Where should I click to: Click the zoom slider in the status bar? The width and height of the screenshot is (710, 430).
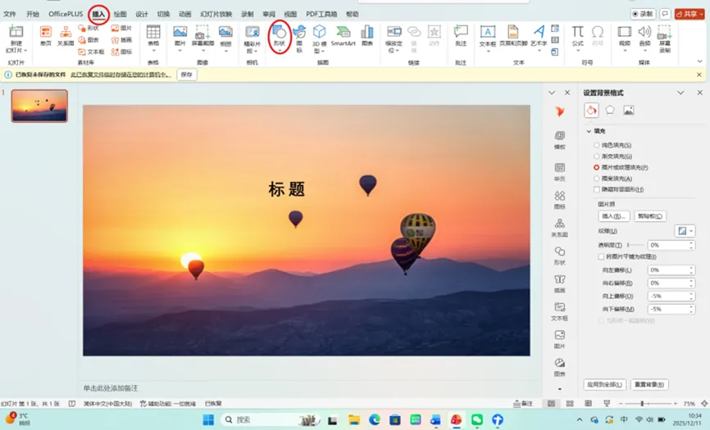648,403
